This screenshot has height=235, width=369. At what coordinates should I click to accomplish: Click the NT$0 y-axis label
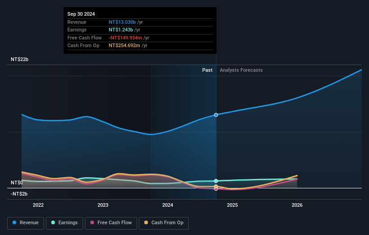click(17, 183)
